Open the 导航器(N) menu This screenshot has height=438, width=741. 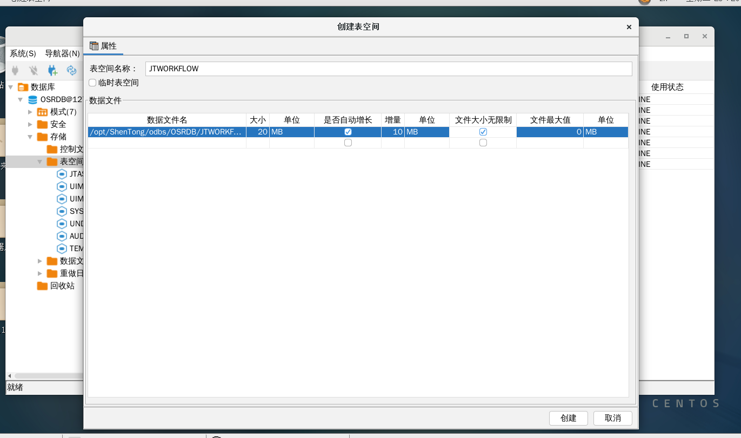(x=62, y=53)
